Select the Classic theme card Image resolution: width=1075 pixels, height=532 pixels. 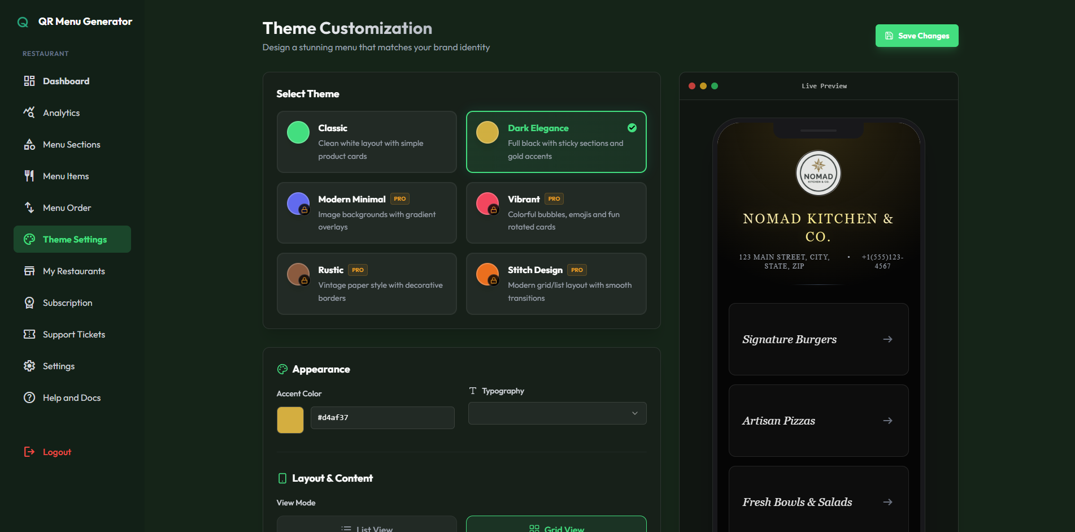click(x=366, y=142)
